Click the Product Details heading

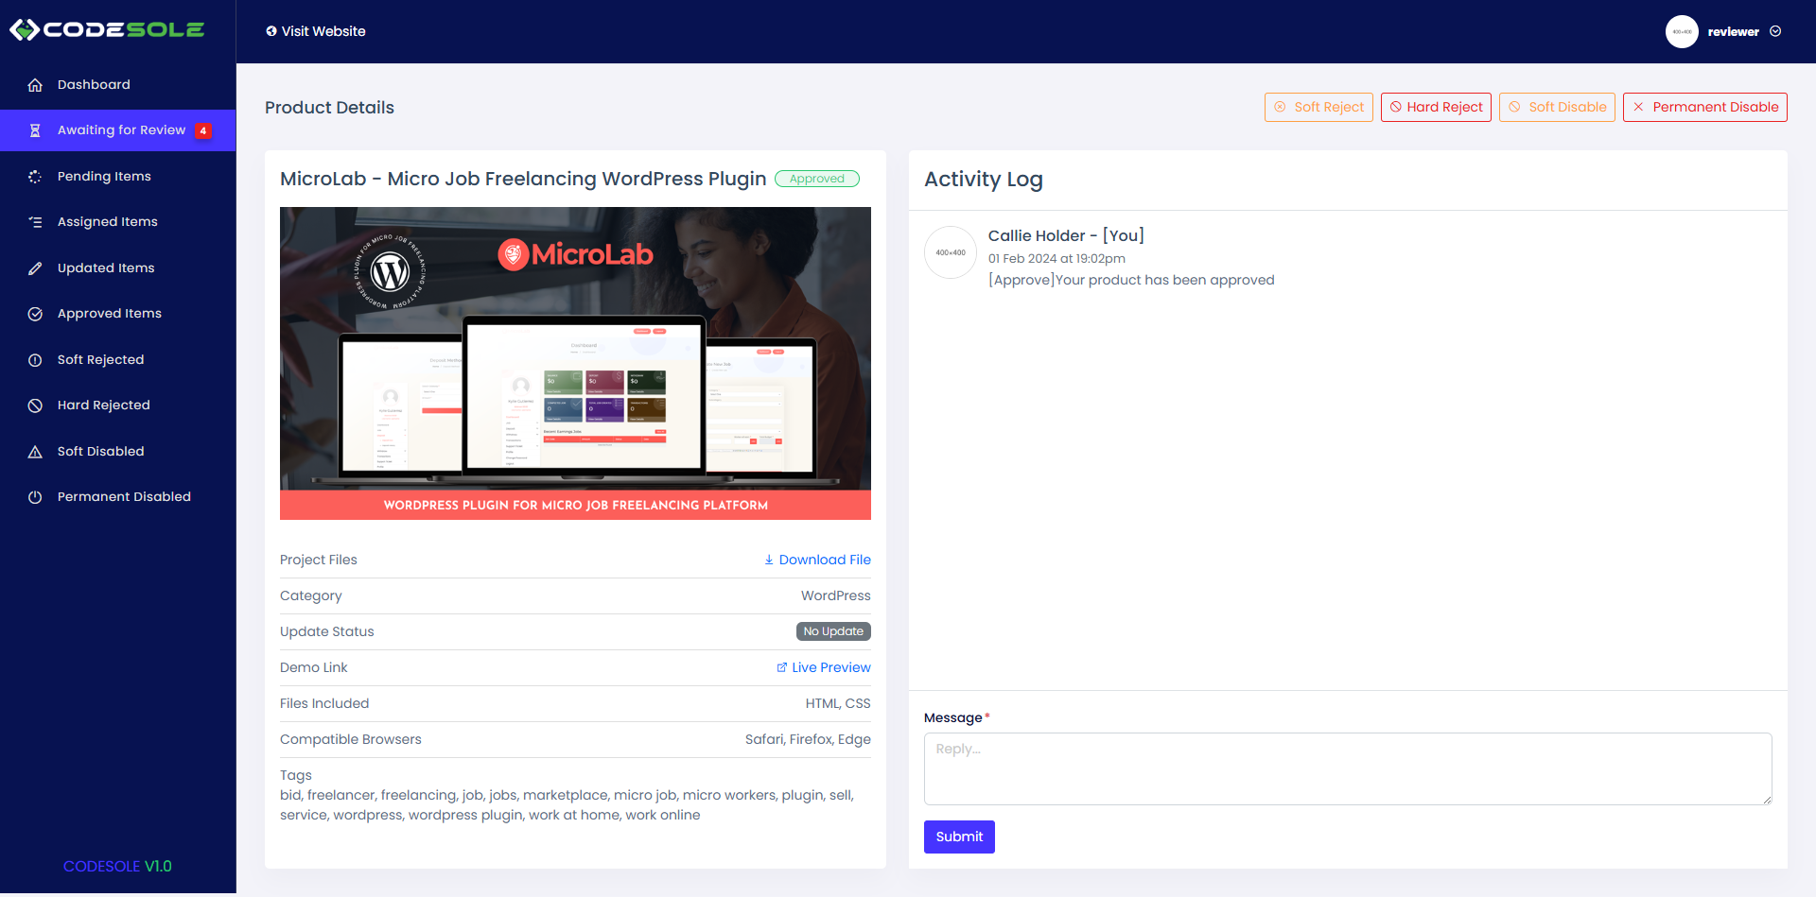[329, 108]
